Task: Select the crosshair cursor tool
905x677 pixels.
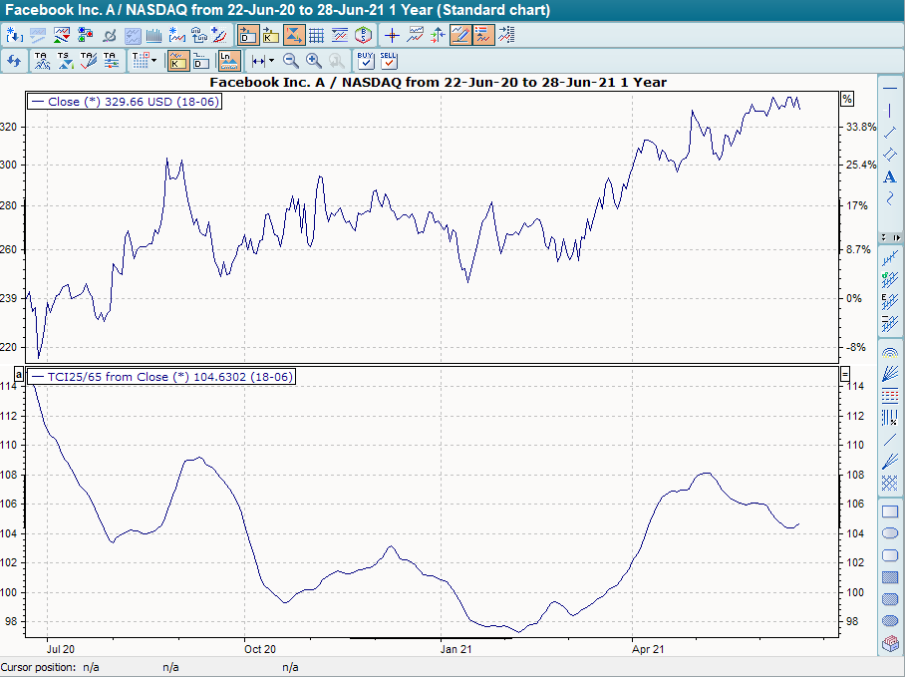Action: pyautogui.click(x=392, y=35)
